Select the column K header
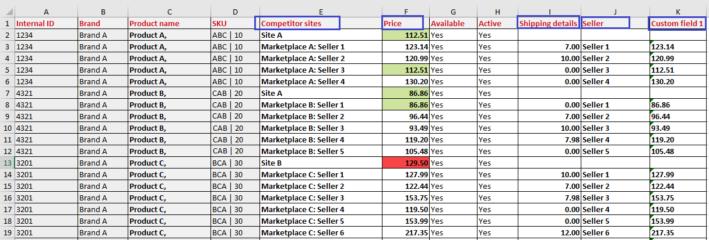Screen dimensions: 709x240 click(679, 12)
